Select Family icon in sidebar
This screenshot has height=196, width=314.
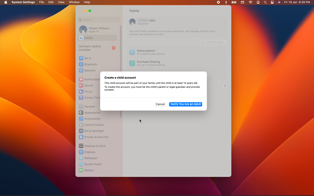point(81,38)
